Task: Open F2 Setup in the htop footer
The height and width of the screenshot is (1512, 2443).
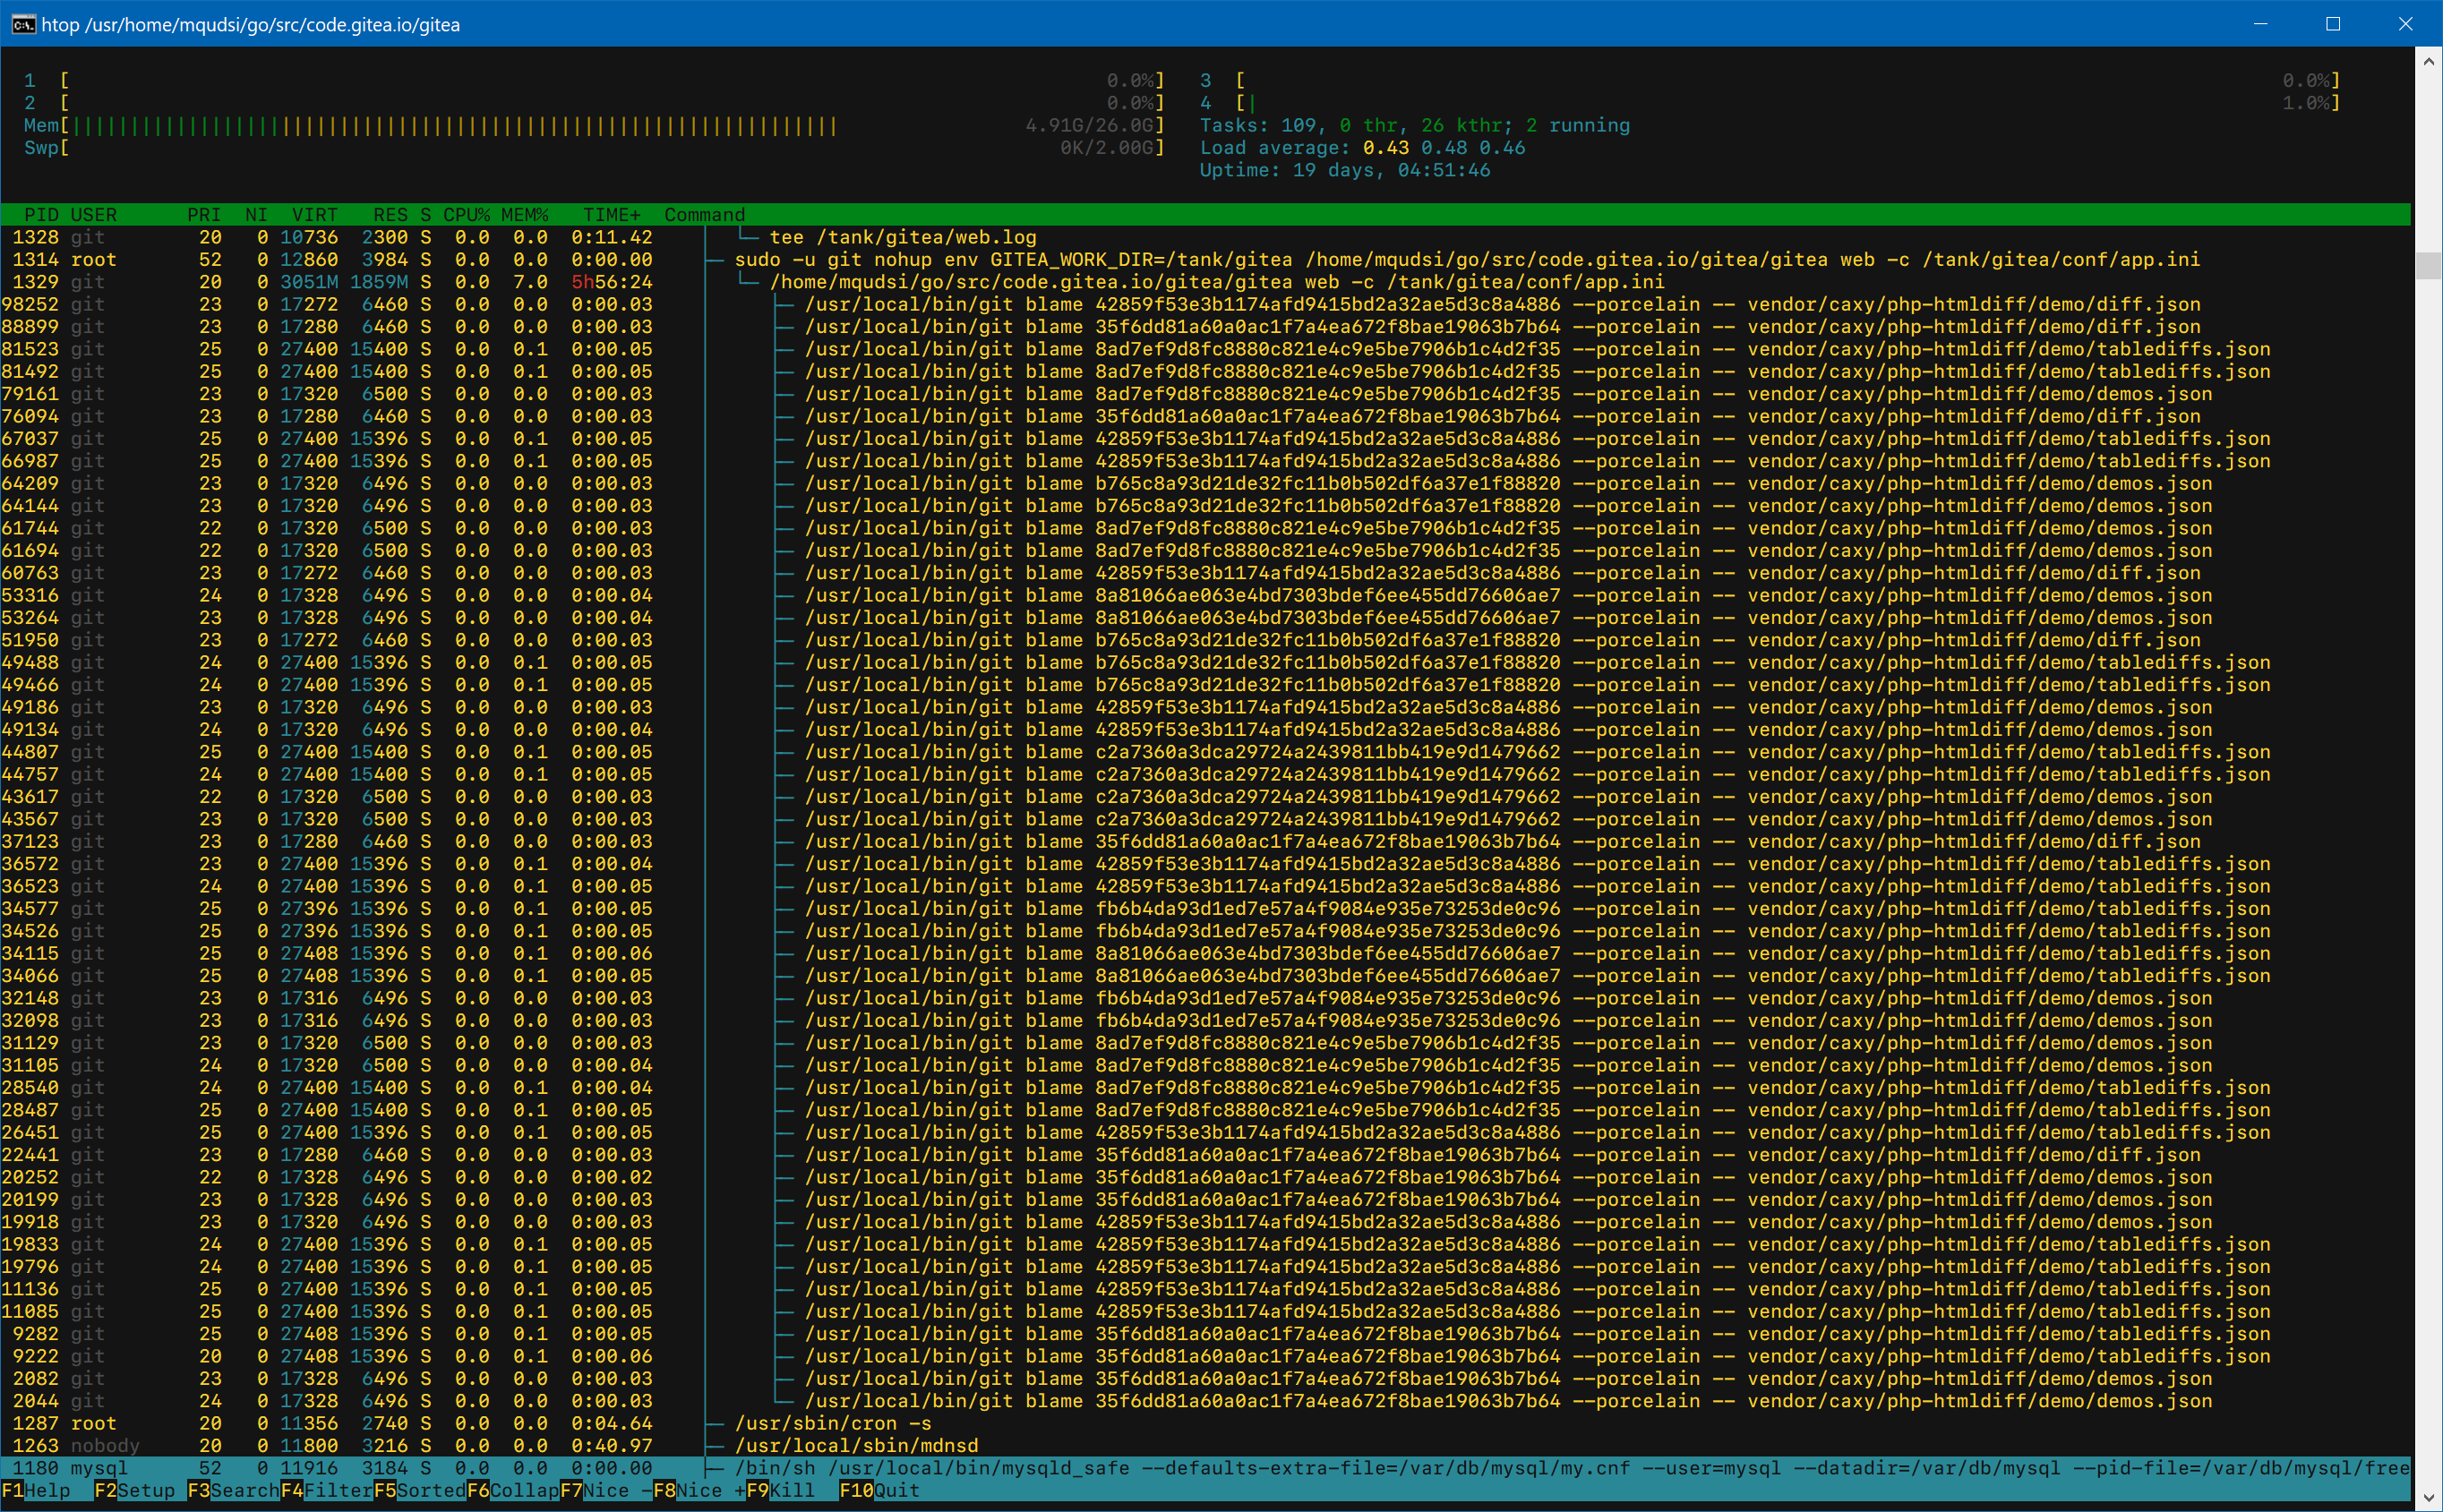Action: [x=134, y=1490]
